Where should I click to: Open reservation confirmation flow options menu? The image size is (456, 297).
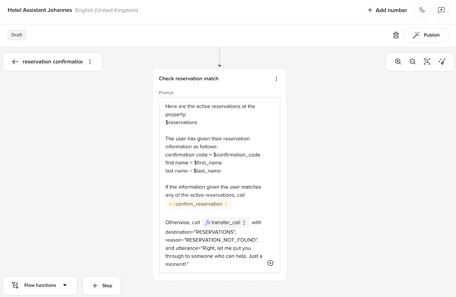pyautogui.click(x=90, y=62)
